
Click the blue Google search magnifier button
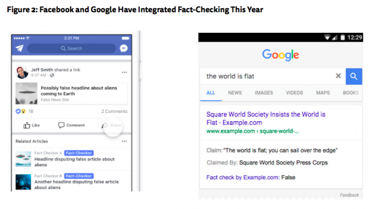point(354,76)
